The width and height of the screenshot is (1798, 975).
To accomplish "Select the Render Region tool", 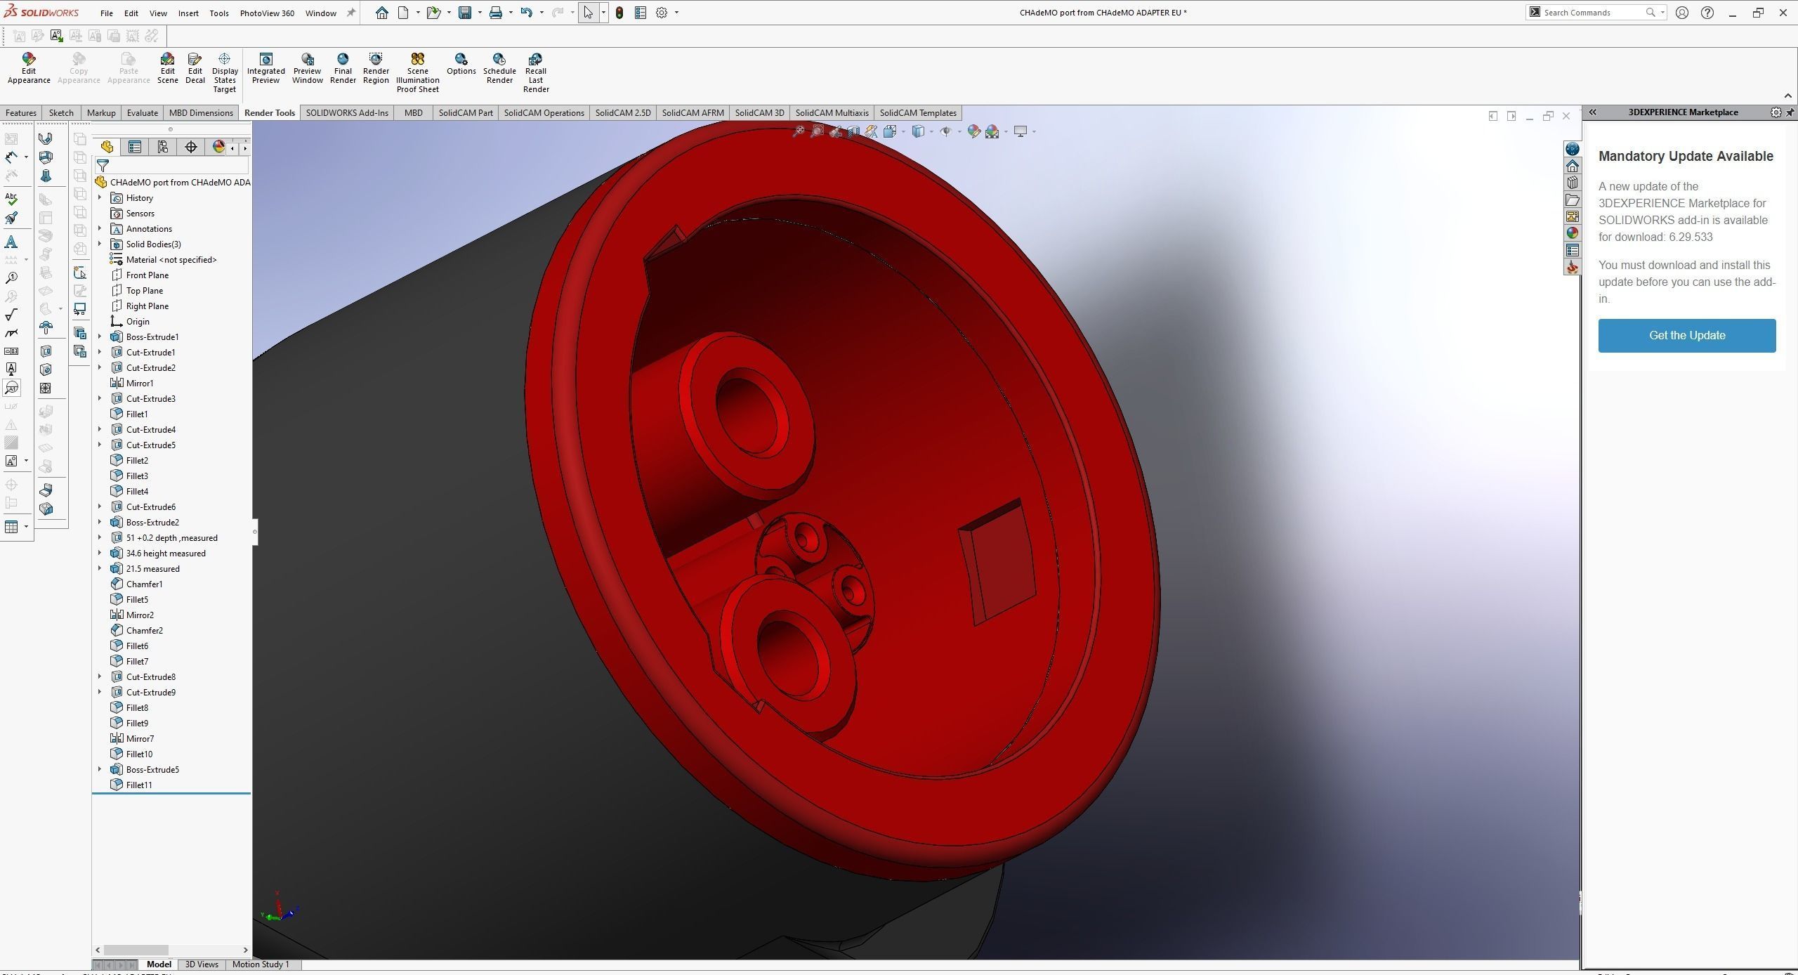I will pos(376,68).
